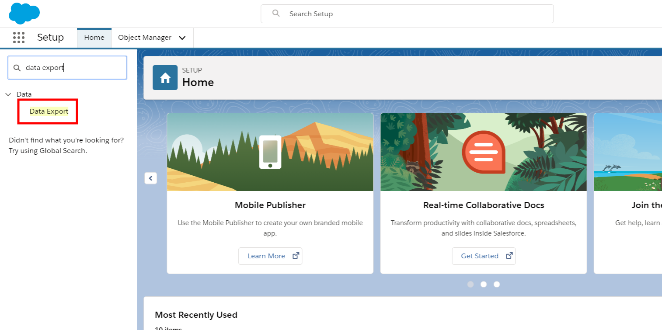The width and height of the screenshot is (662, 330).
Task: Click magnifier icon in Quick Find box
Action: point(17,68)
